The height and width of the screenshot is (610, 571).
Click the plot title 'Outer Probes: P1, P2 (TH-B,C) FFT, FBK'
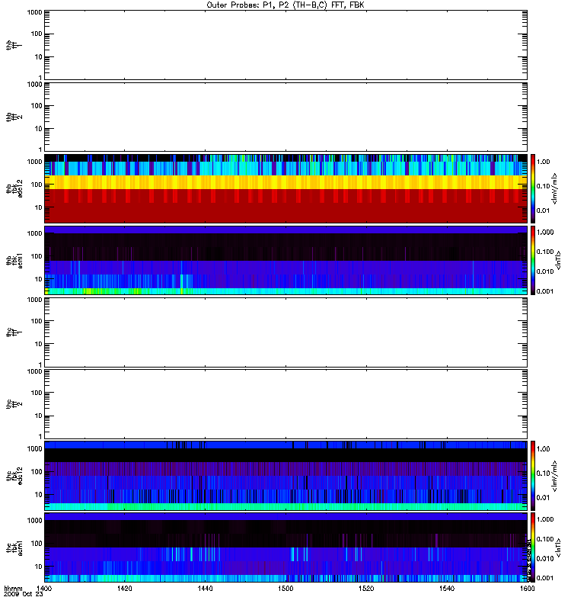coord(285,5)
